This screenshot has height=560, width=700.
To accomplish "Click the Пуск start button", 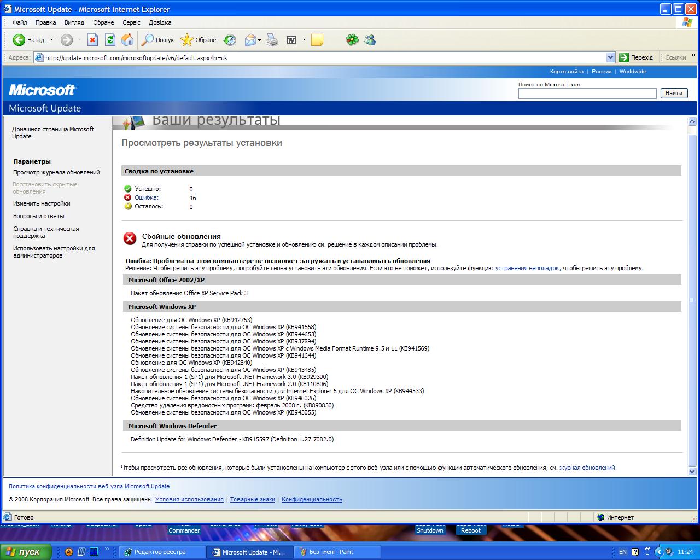I will point(26,552).
